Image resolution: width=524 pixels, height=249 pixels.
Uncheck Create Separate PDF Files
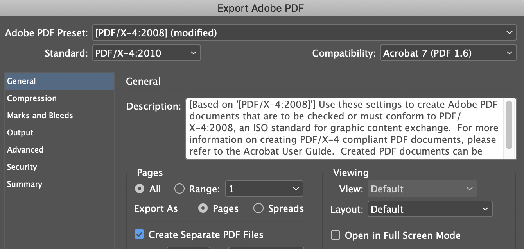139,235
